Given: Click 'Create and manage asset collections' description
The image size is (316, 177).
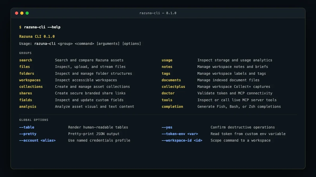Looking at the screenshot, I should pos(92,87).
